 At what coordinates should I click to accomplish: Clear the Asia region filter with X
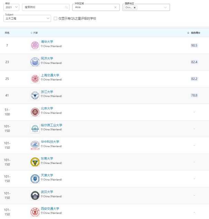pyautogui.click(x=115, y=7)
